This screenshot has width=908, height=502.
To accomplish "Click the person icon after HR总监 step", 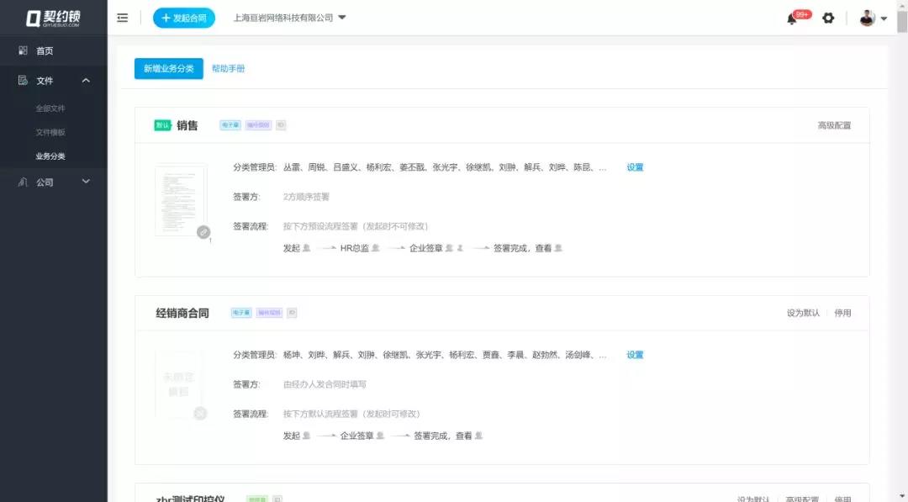I will [376, 248].
